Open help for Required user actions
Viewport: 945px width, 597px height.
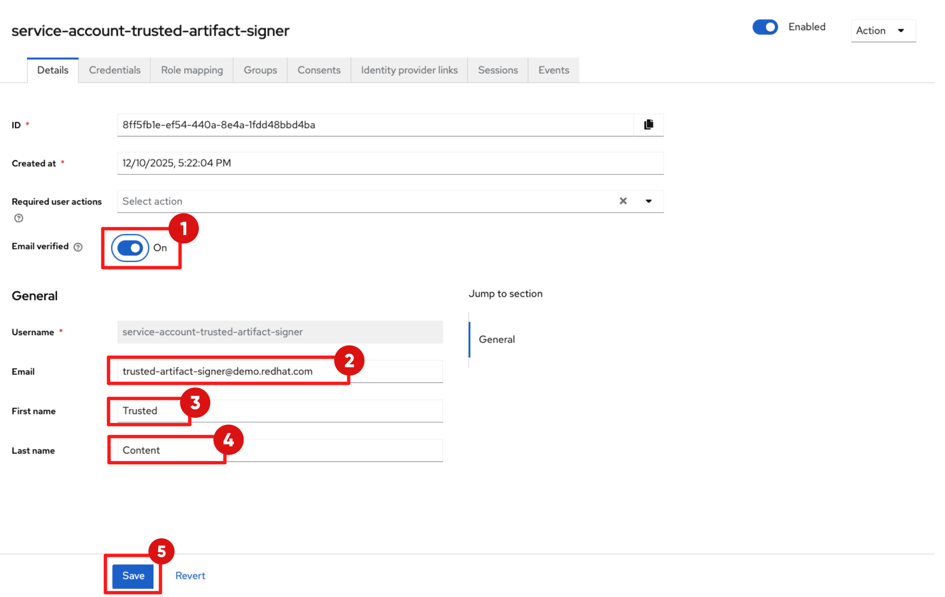tap(18, 218)
